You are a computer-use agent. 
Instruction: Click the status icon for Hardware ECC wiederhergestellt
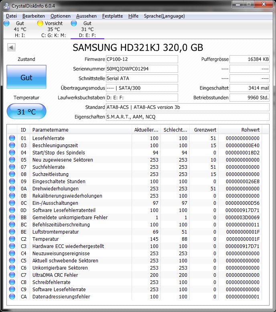[12, 246]
